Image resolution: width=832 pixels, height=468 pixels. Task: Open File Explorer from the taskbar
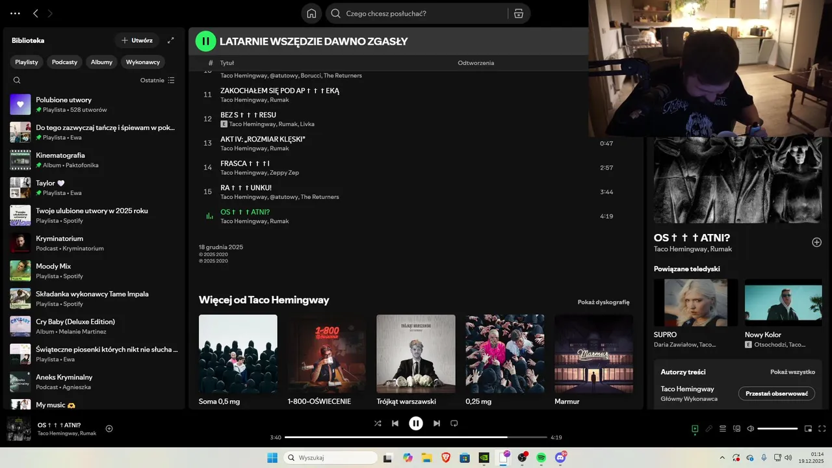427,458
